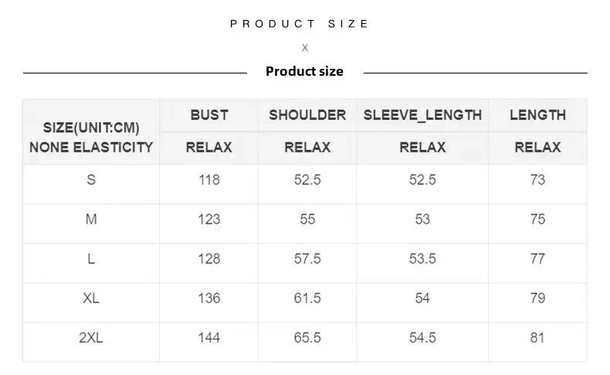Click bust value 118 for size S

point(209,179)
